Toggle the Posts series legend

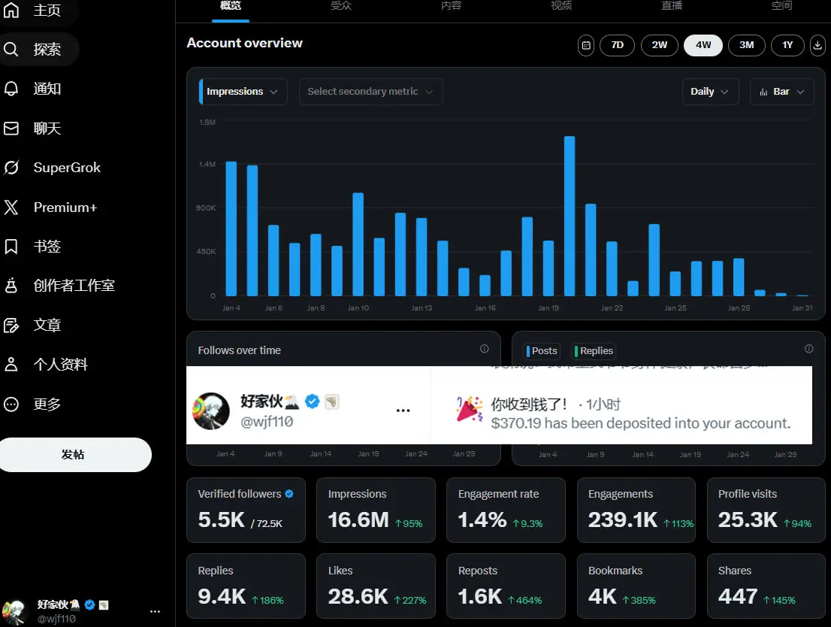click(x=541, y=350)
